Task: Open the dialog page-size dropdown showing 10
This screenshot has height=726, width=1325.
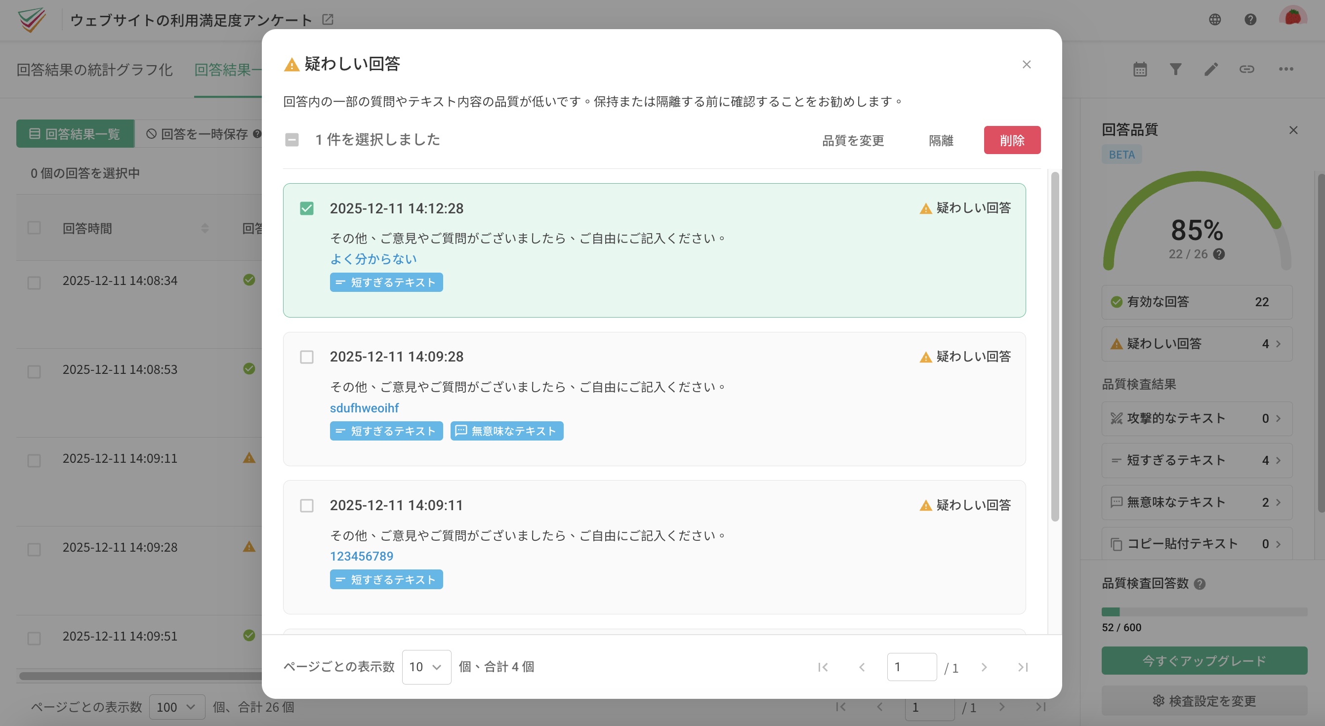Action: (426, 667)
